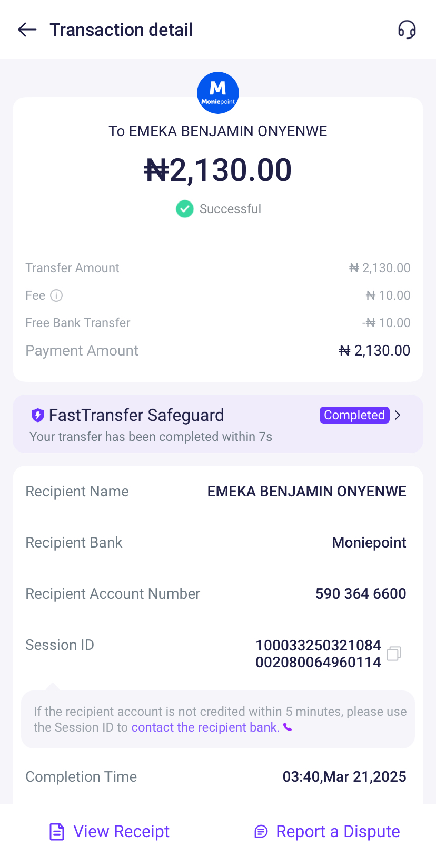Select the Session ID number text

318,654
